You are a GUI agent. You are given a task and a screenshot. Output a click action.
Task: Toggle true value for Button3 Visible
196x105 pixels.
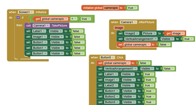point(150,102)
